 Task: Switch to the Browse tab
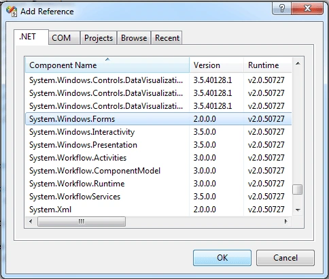134,38
